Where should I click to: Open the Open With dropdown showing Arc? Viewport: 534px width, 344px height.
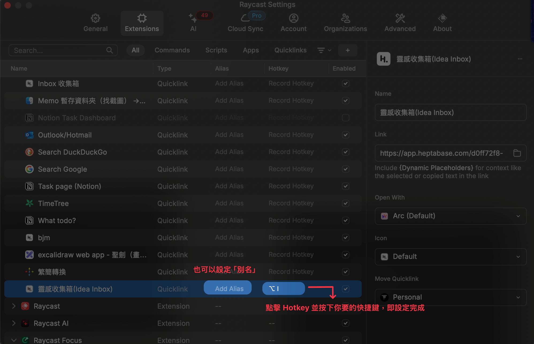click(x=451, y=216)
